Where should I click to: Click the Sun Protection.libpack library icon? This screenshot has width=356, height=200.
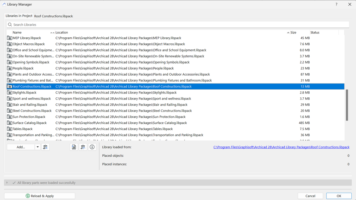click(x=10, y=117)
